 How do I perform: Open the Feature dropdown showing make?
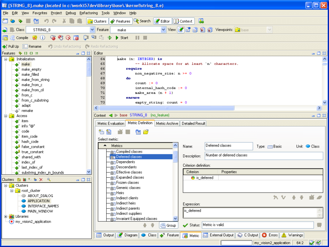point(163,30)
